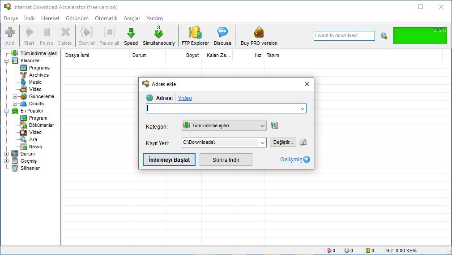Screen dimensions: 452x255
Task: Expand the Güncelleme tree node
Action: [x=15, y=96]
